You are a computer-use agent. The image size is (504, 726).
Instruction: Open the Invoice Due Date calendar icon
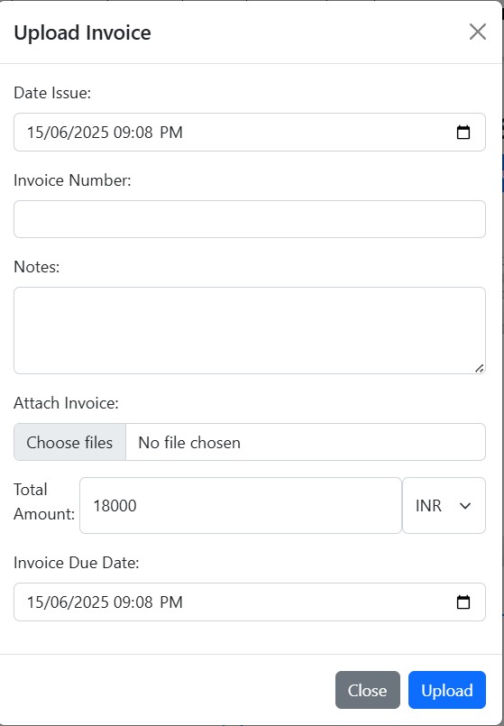pos(463,602)
